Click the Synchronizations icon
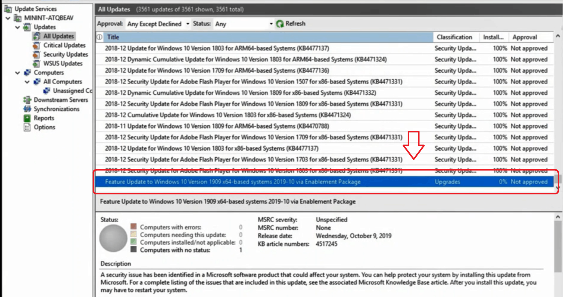This screenshot has width=563, height=297. tap(27, 109)
